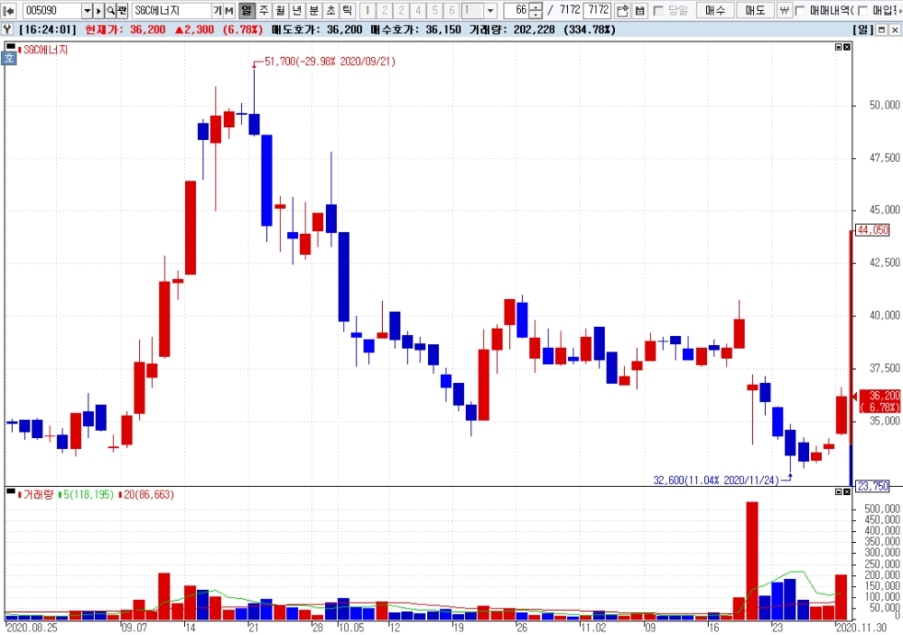This screenshot has width=903, height=635.
Task: Select the 일 daily chart period
Action: [x=247, y=10]
